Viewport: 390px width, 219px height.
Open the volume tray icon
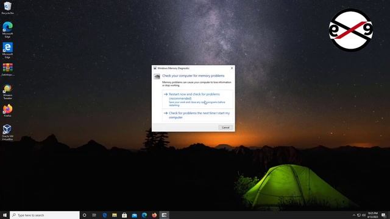pyautogui.click(x=364, y=215)
